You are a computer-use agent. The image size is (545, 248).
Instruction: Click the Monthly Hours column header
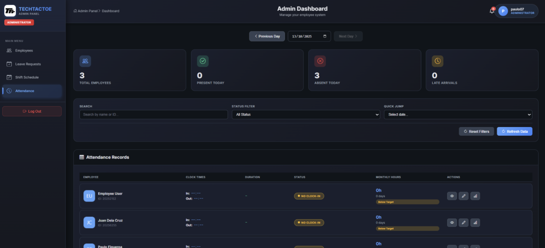(x=388, y=177)
